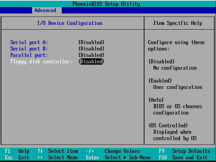
Task: Click Floppy disk controller label
Action: click(x=41, y=61)
